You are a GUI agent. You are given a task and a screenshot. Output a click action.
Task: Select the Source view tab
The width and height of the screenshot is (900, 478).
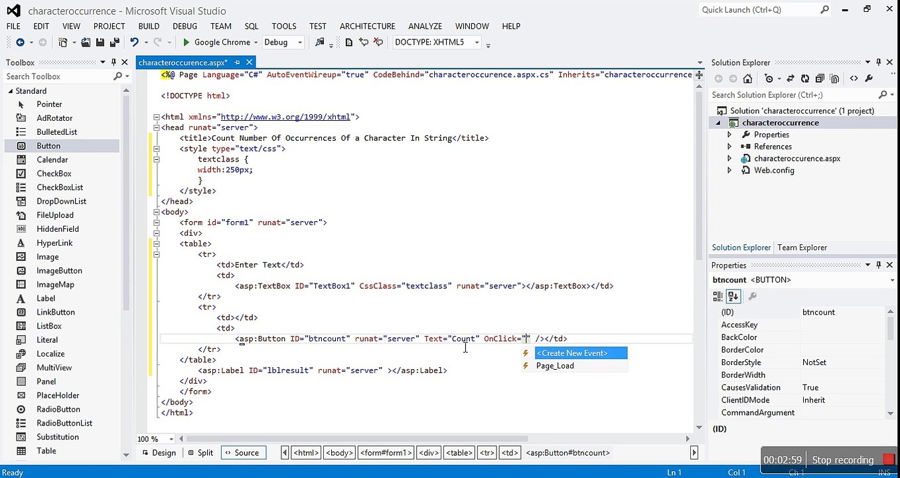click(x=243, y=453)
